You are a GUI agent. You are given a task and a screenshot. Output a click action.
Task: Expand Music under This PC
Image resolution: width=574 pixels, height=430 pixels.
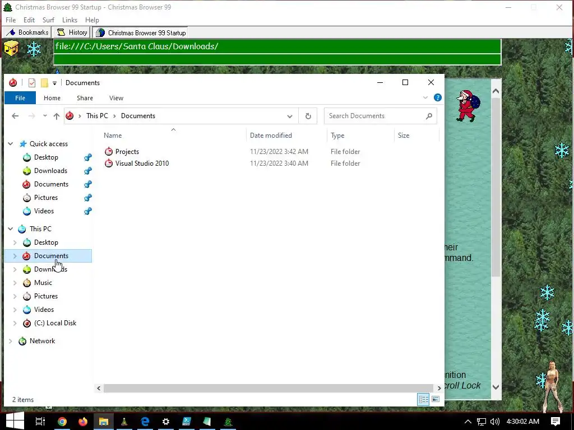15,283
